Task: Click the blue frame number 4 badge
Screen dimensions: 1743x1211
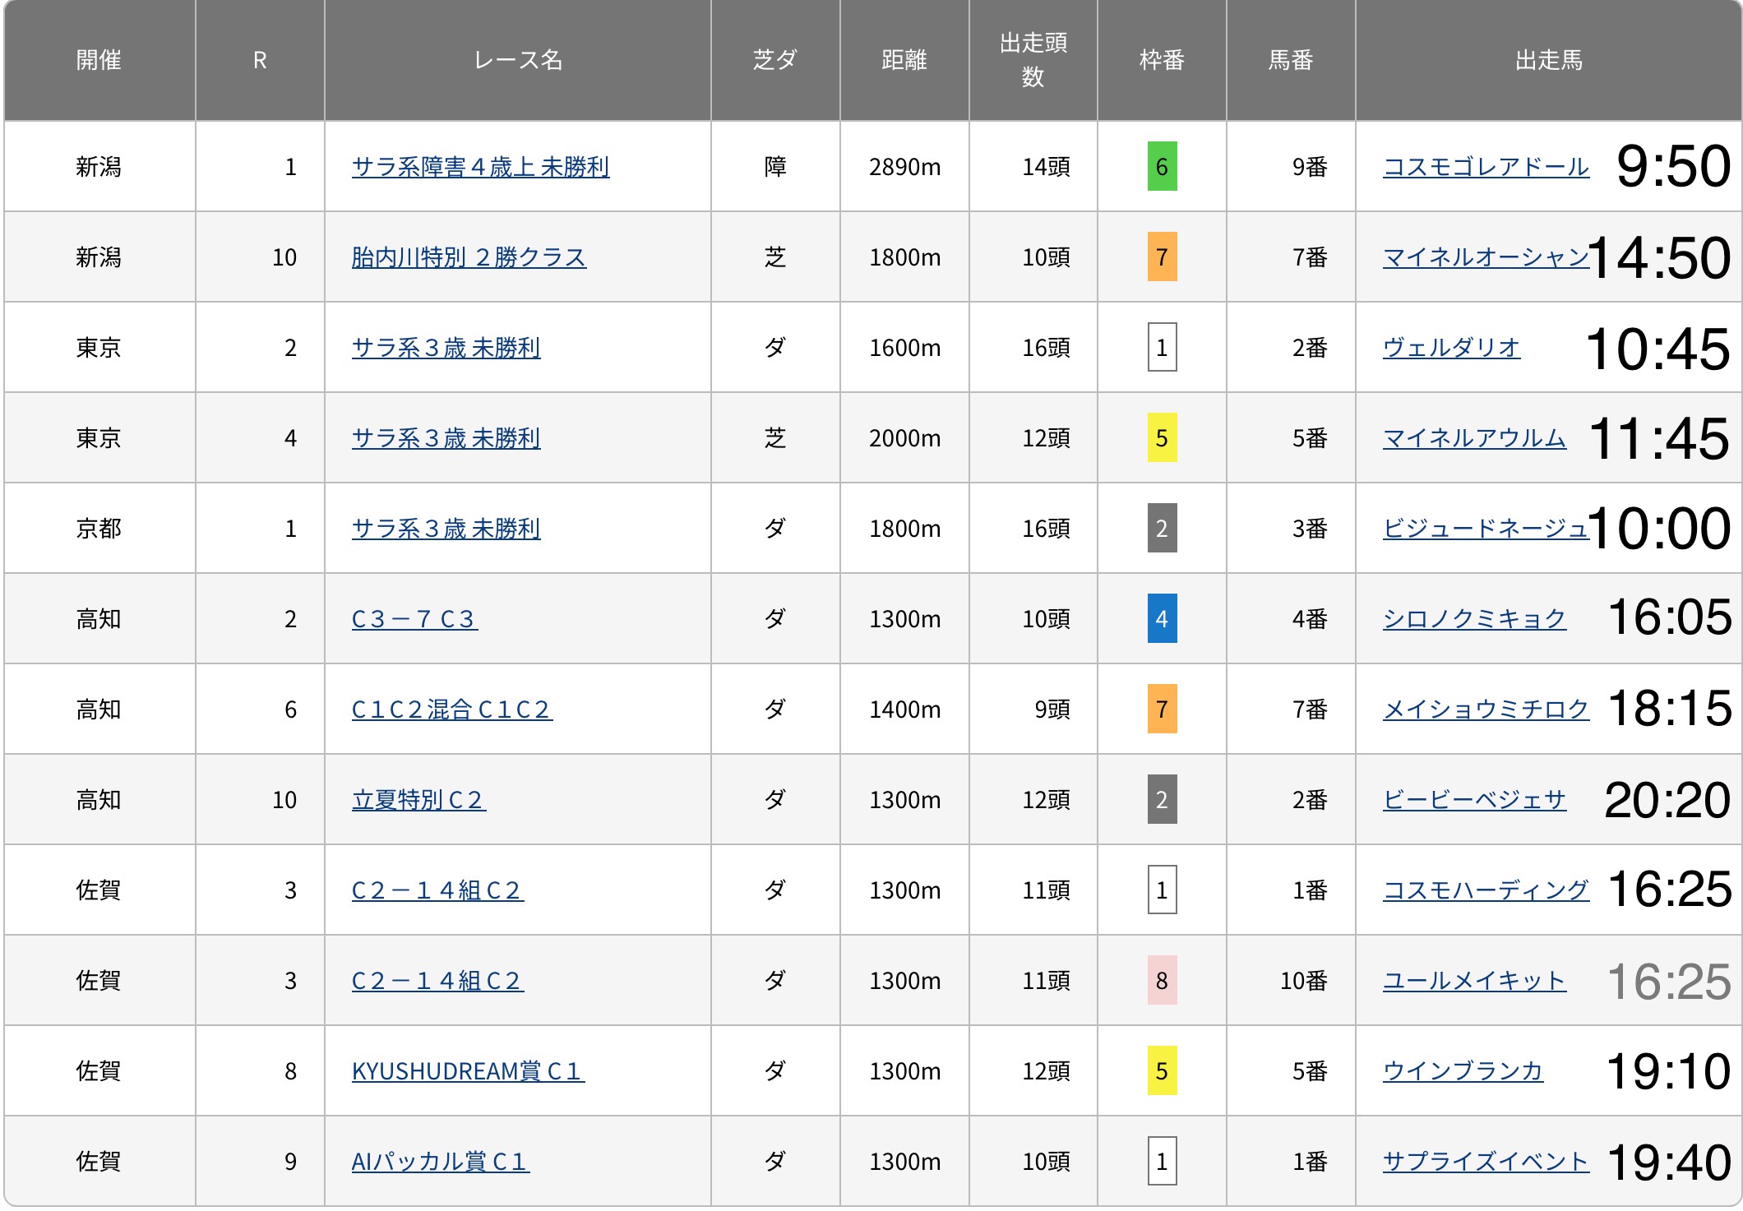Action: coord(1161,619)
